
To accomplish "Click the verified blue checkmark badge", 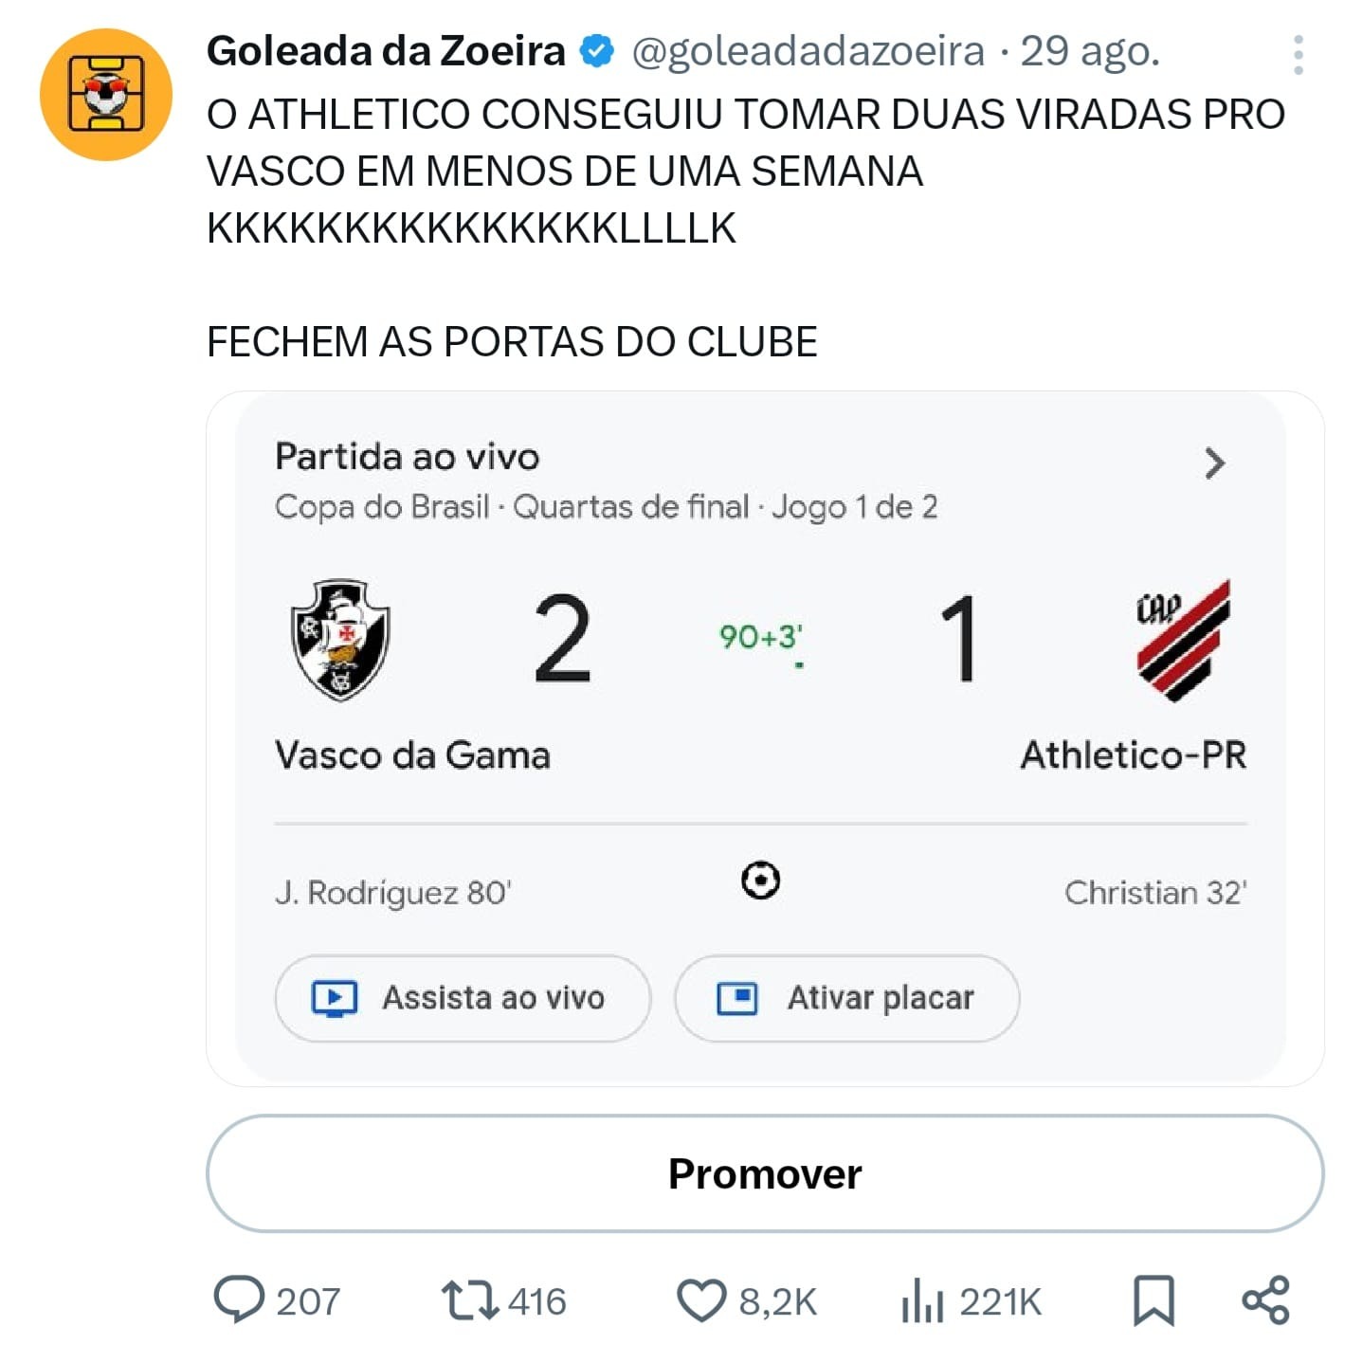I will [x=597, y=51].
